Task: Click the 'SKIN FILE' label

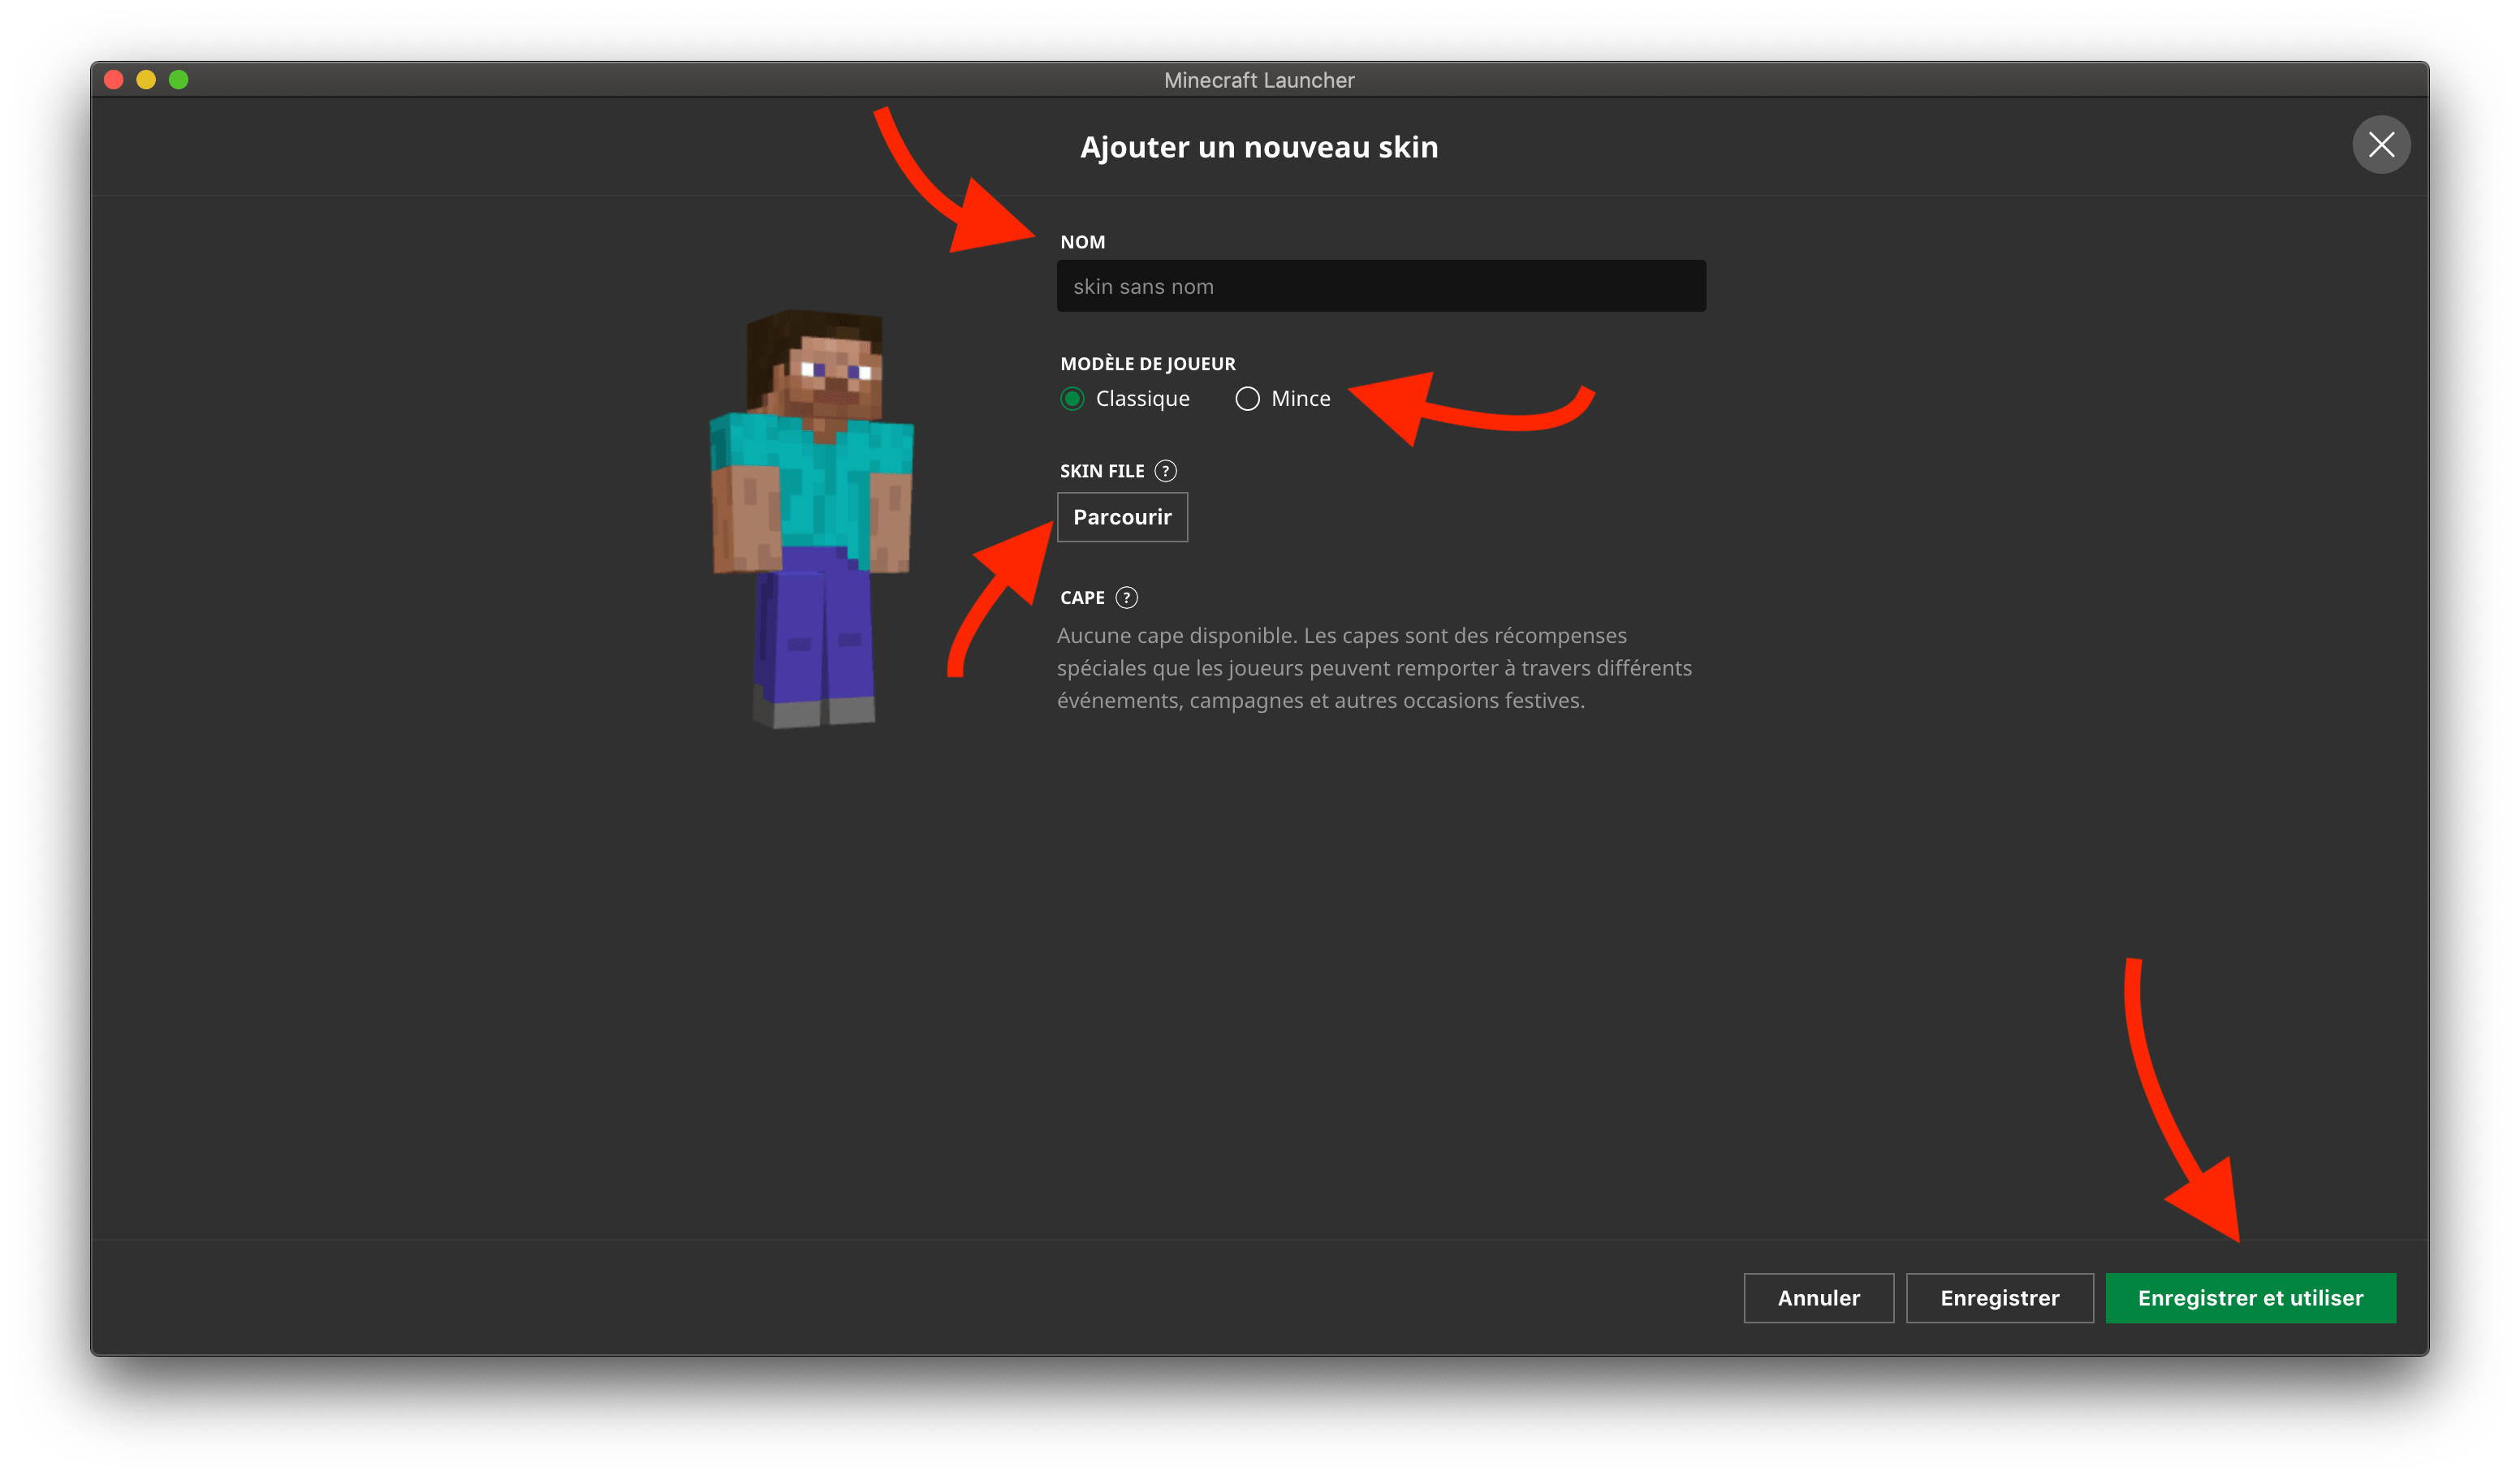Action: click(1102, 471)
